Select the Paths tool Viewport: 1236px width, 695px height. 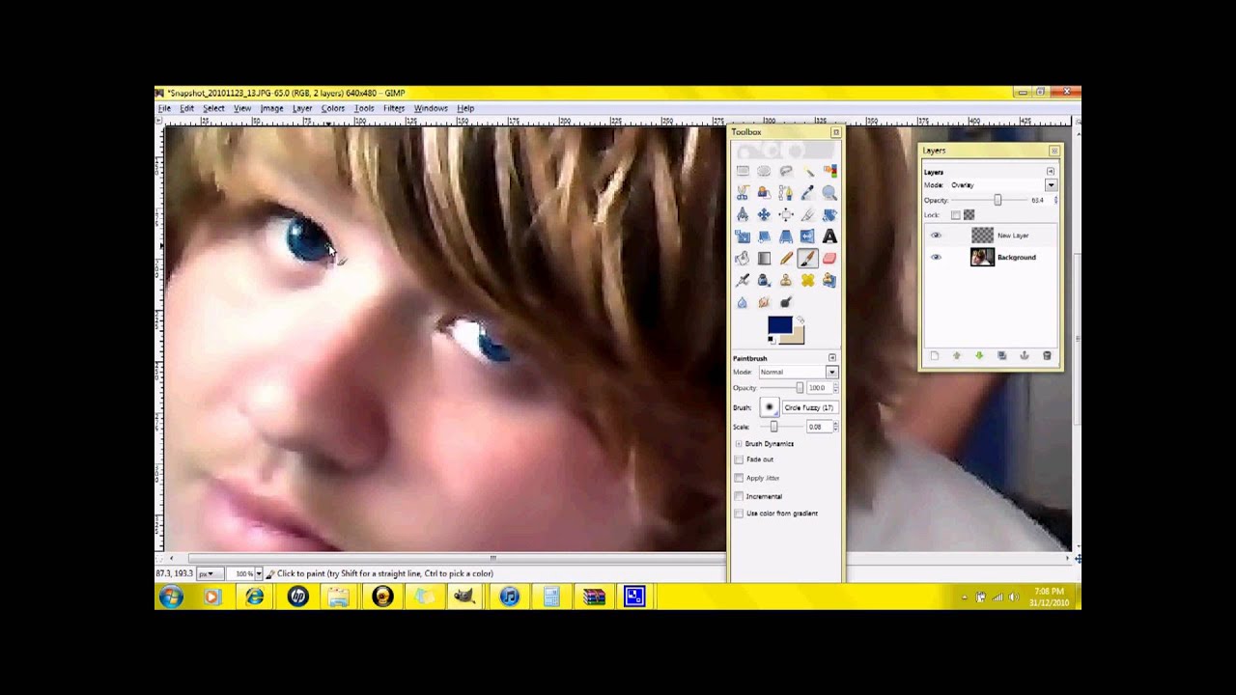[x=786, y=193]
